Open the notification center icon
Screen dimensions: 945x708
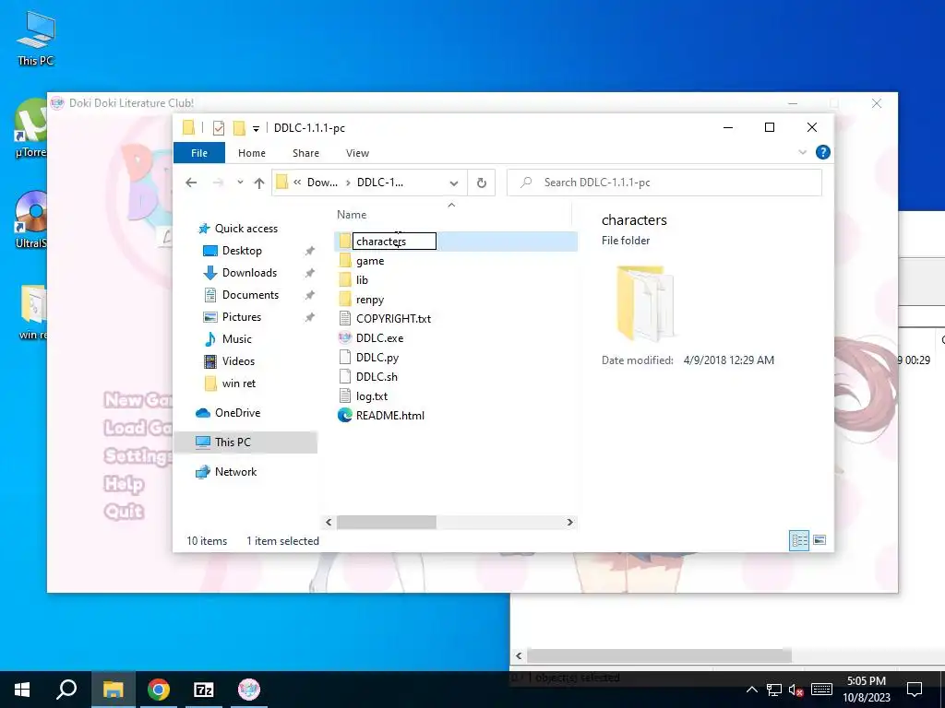point(915,690)
